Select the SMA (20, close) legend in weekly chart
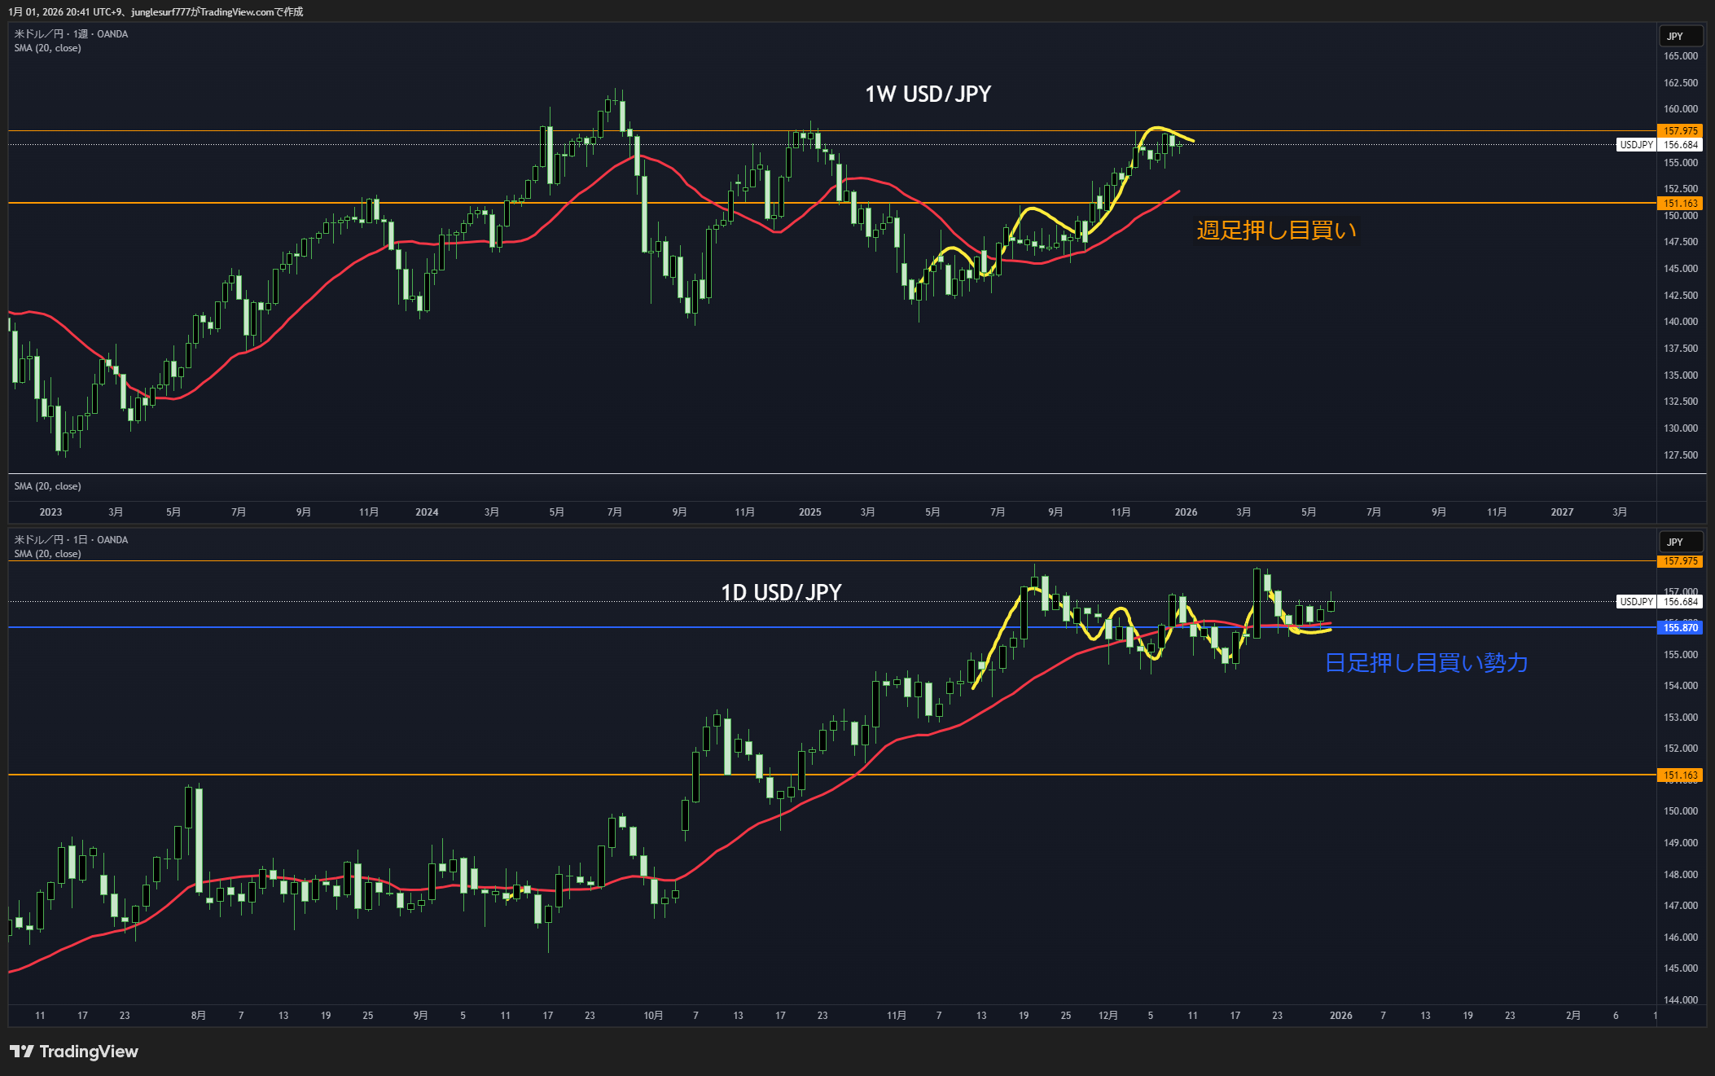 47,48
